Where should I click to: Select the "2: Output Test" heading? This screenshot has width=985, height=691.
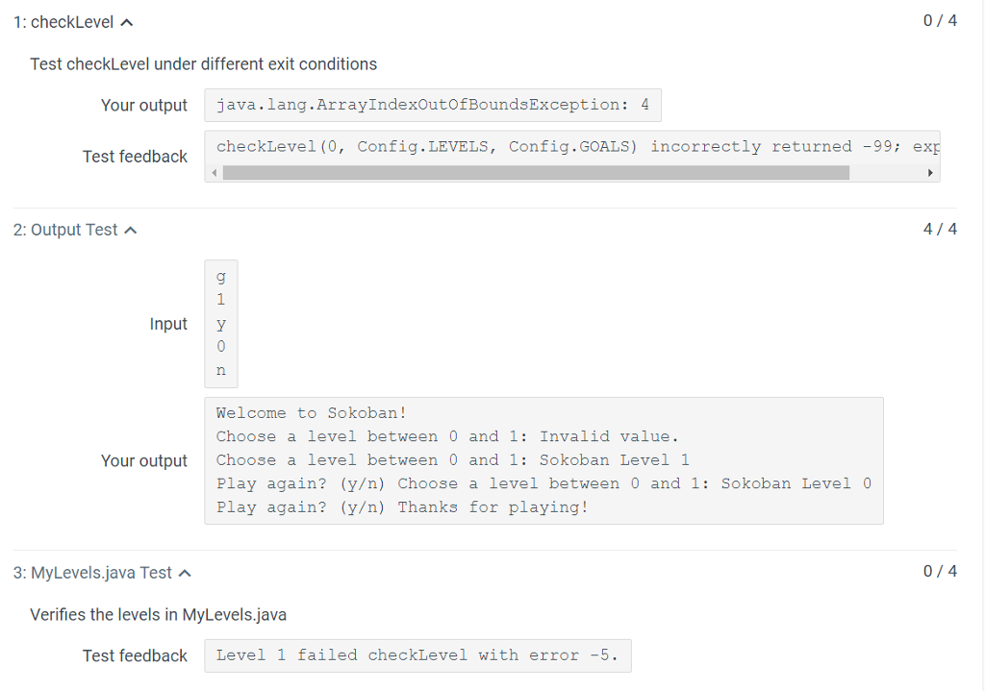(x=67, y=230)
